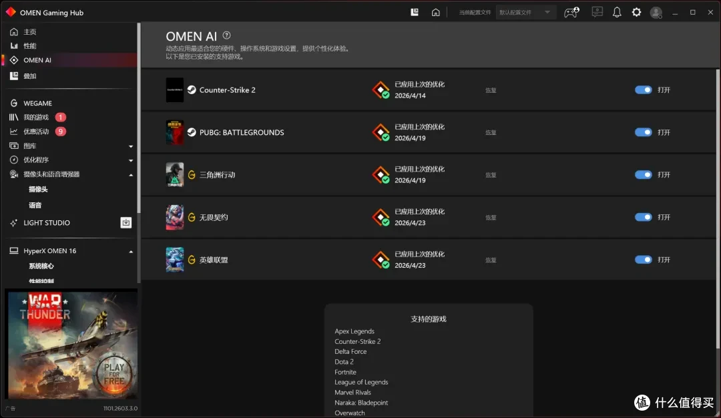Viewport: 721px width, 418px height.
Task: Click 恢复 for Counter-Strike 2
Action: pos(491,90)
